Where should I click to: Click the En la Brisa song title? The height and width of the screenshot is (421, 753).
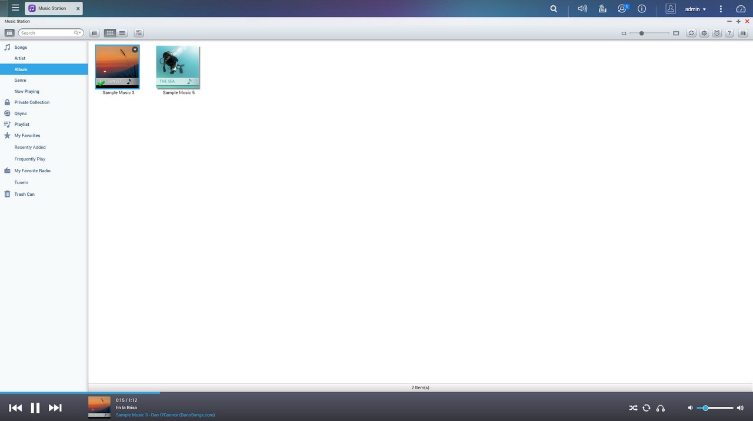tap(126, 407)
